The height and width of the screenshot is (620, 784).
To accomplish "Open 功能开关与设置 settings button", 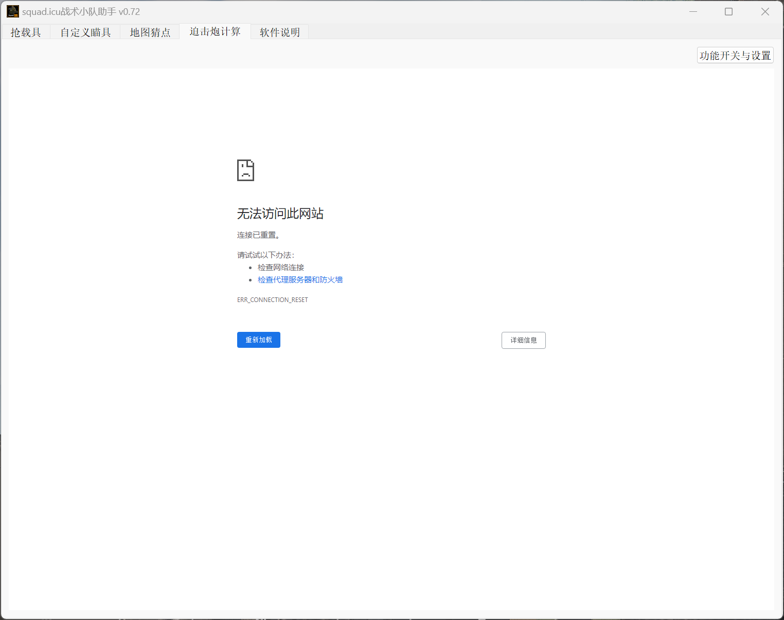I will (735, 55).
